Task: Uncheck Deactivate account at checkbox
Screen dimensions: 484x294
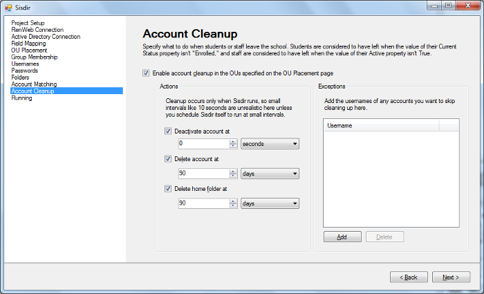Action: (x=167, y=131)
